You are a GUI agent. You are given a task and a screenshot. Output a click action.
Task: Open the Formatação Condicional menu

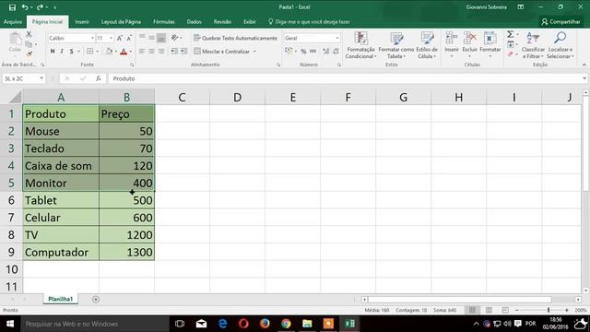[x=360, y=45]
